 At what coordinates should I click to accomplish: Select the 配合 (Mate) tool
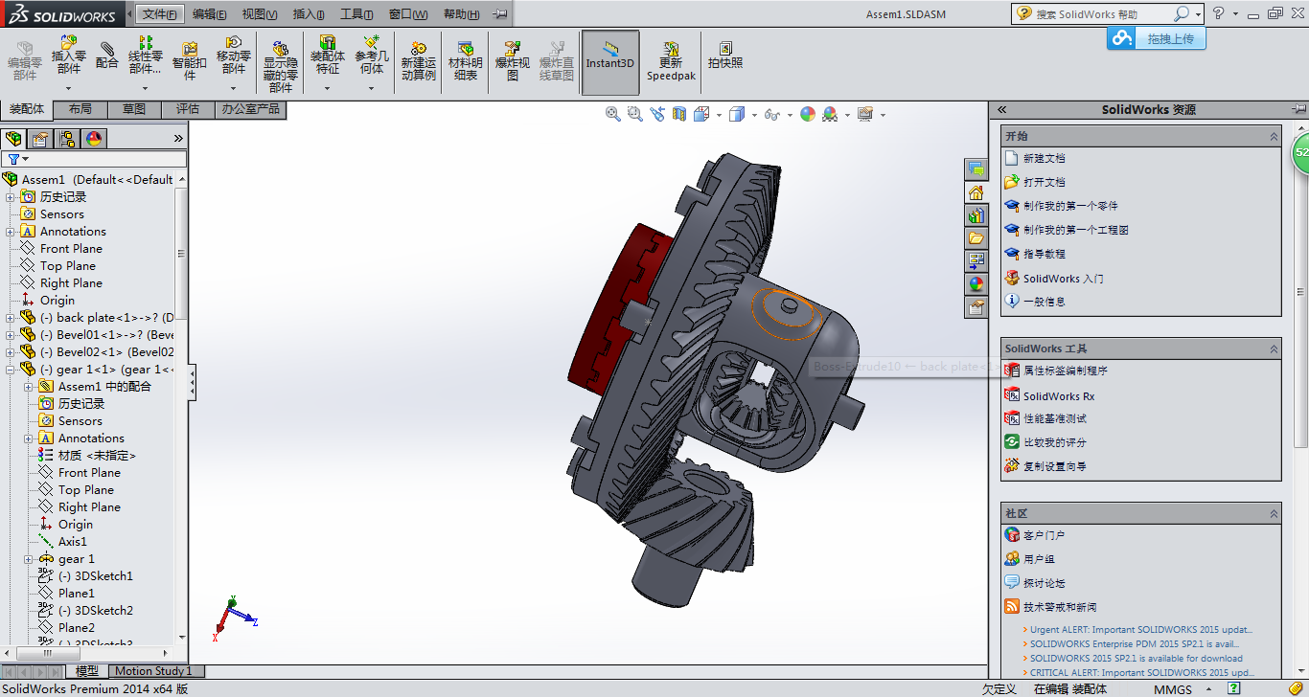click(107, 56)
